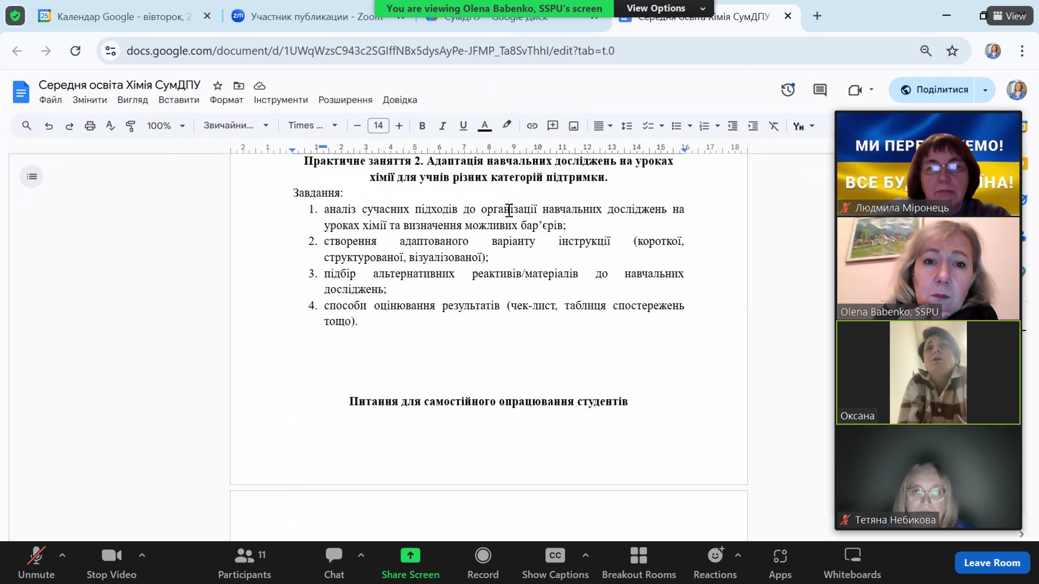
Task: Click clear formatting toolbar icon
Action: point(774,126)
